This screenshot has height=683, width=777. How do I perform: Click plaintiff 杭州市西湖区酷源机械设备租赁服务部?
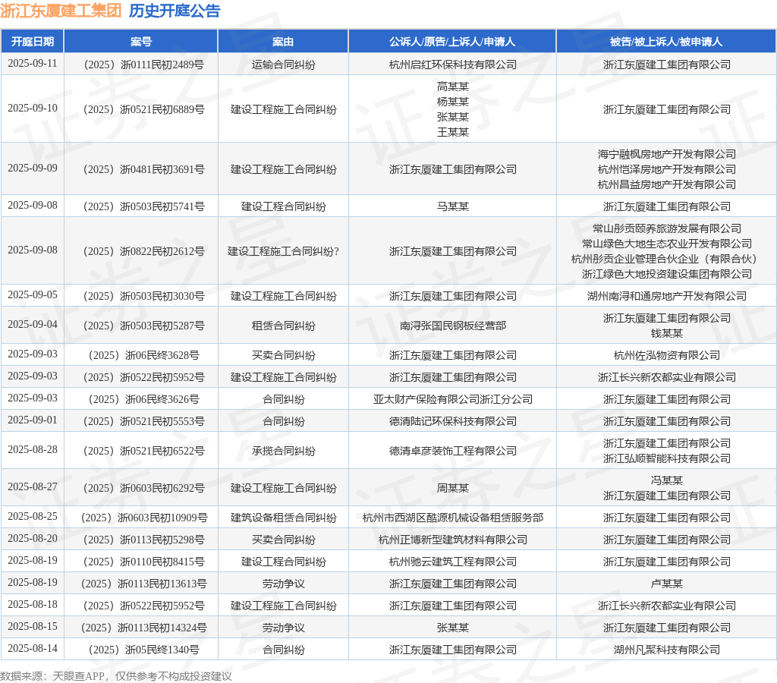453,518
